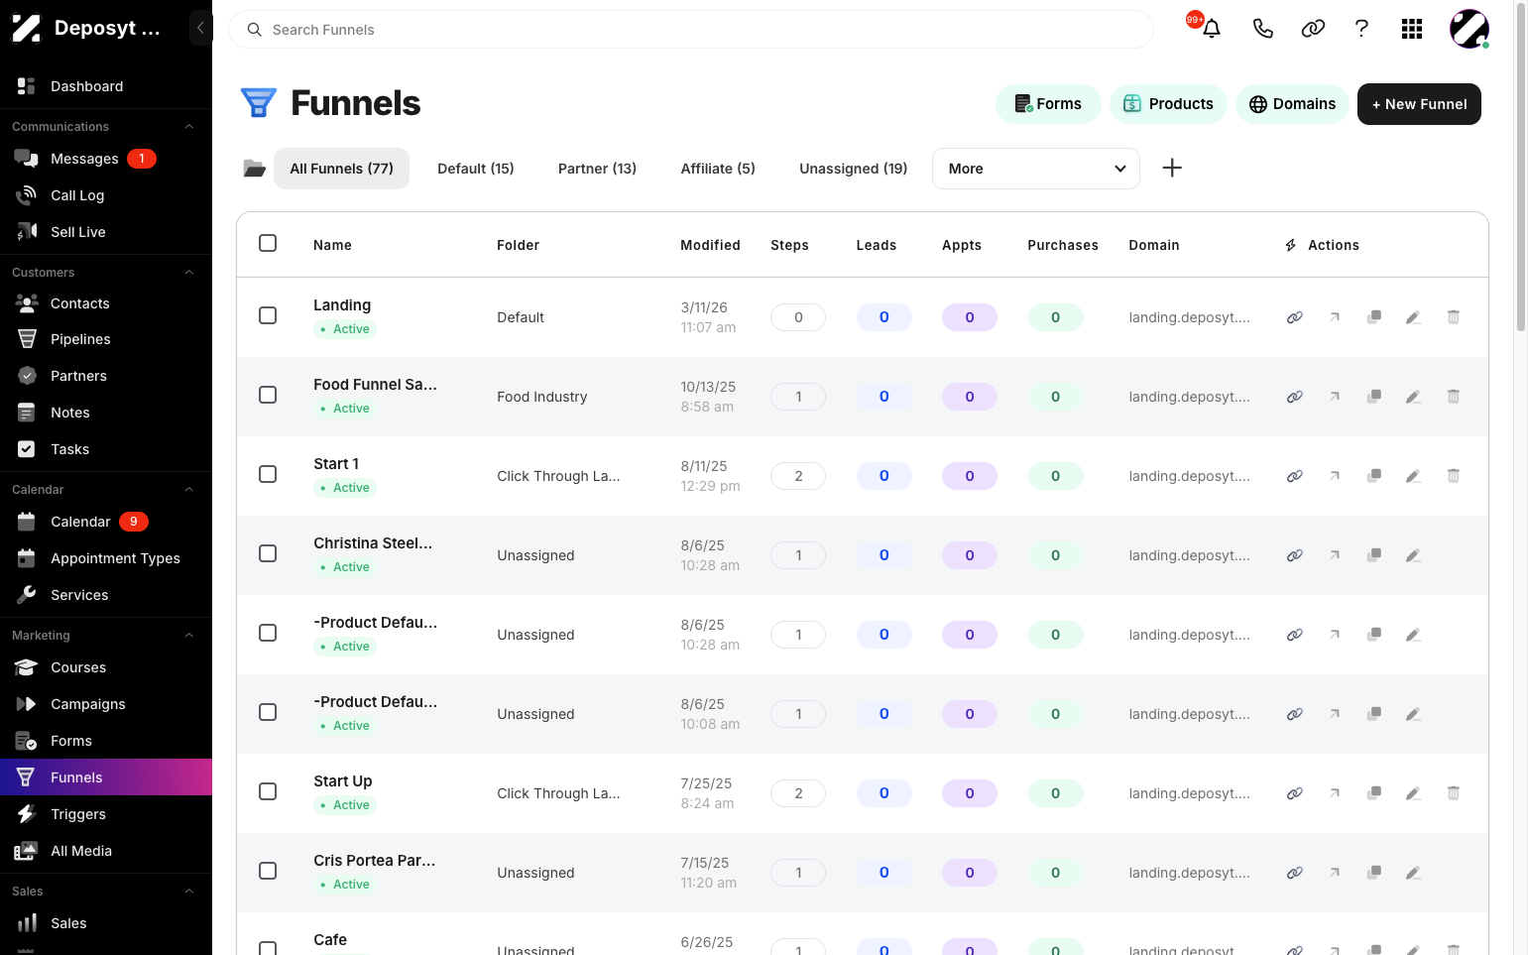This screenshot has width=1528, height=955.
Task: Delete the Start 1 funnel
Action: pos(1454,476)
